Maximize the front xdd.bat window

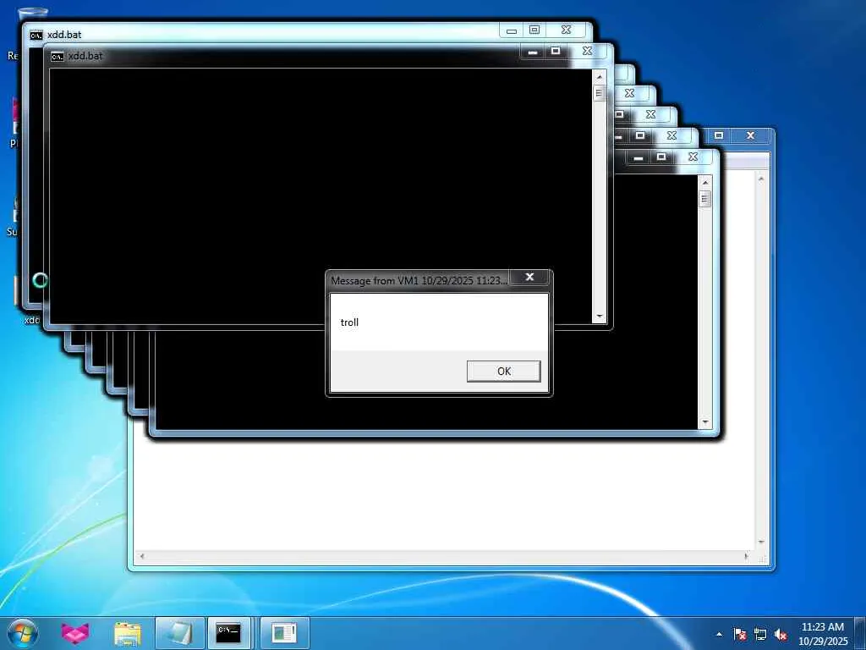556,52
